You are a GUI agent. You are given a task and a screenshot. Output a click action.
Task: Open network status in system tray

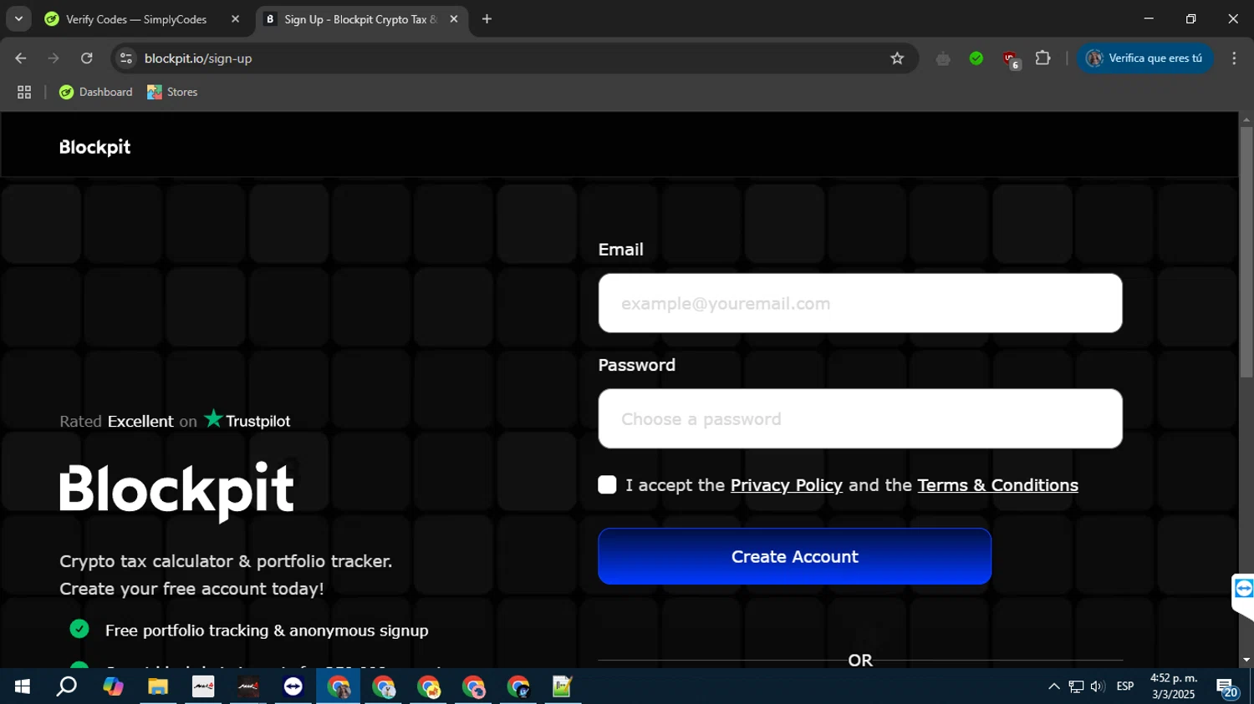(1076, 686)
